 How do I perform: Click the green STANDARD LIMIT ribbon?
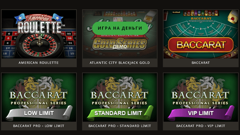click(120, 113)
